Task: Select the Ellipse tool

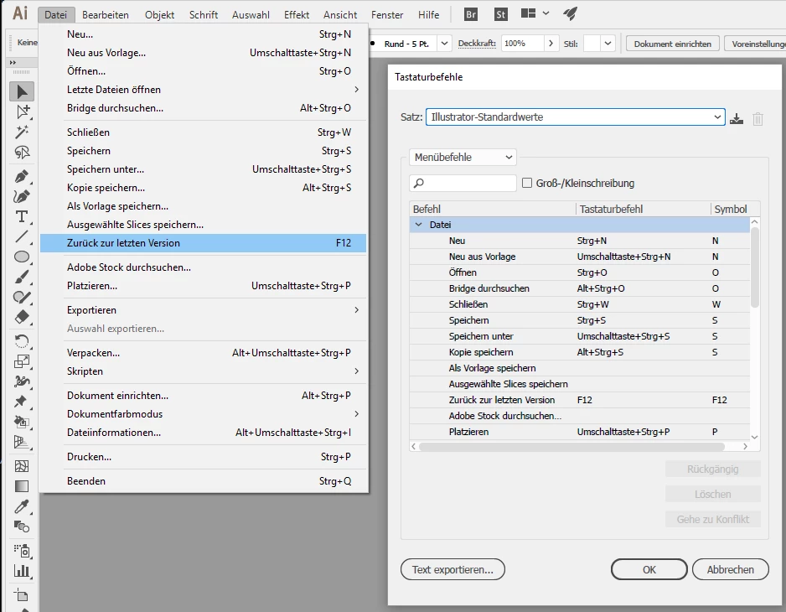Action: pos(22,257)
